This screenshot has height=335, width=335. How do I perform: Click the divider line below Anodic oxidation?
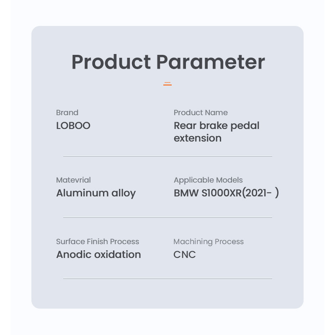click(167, 278)
